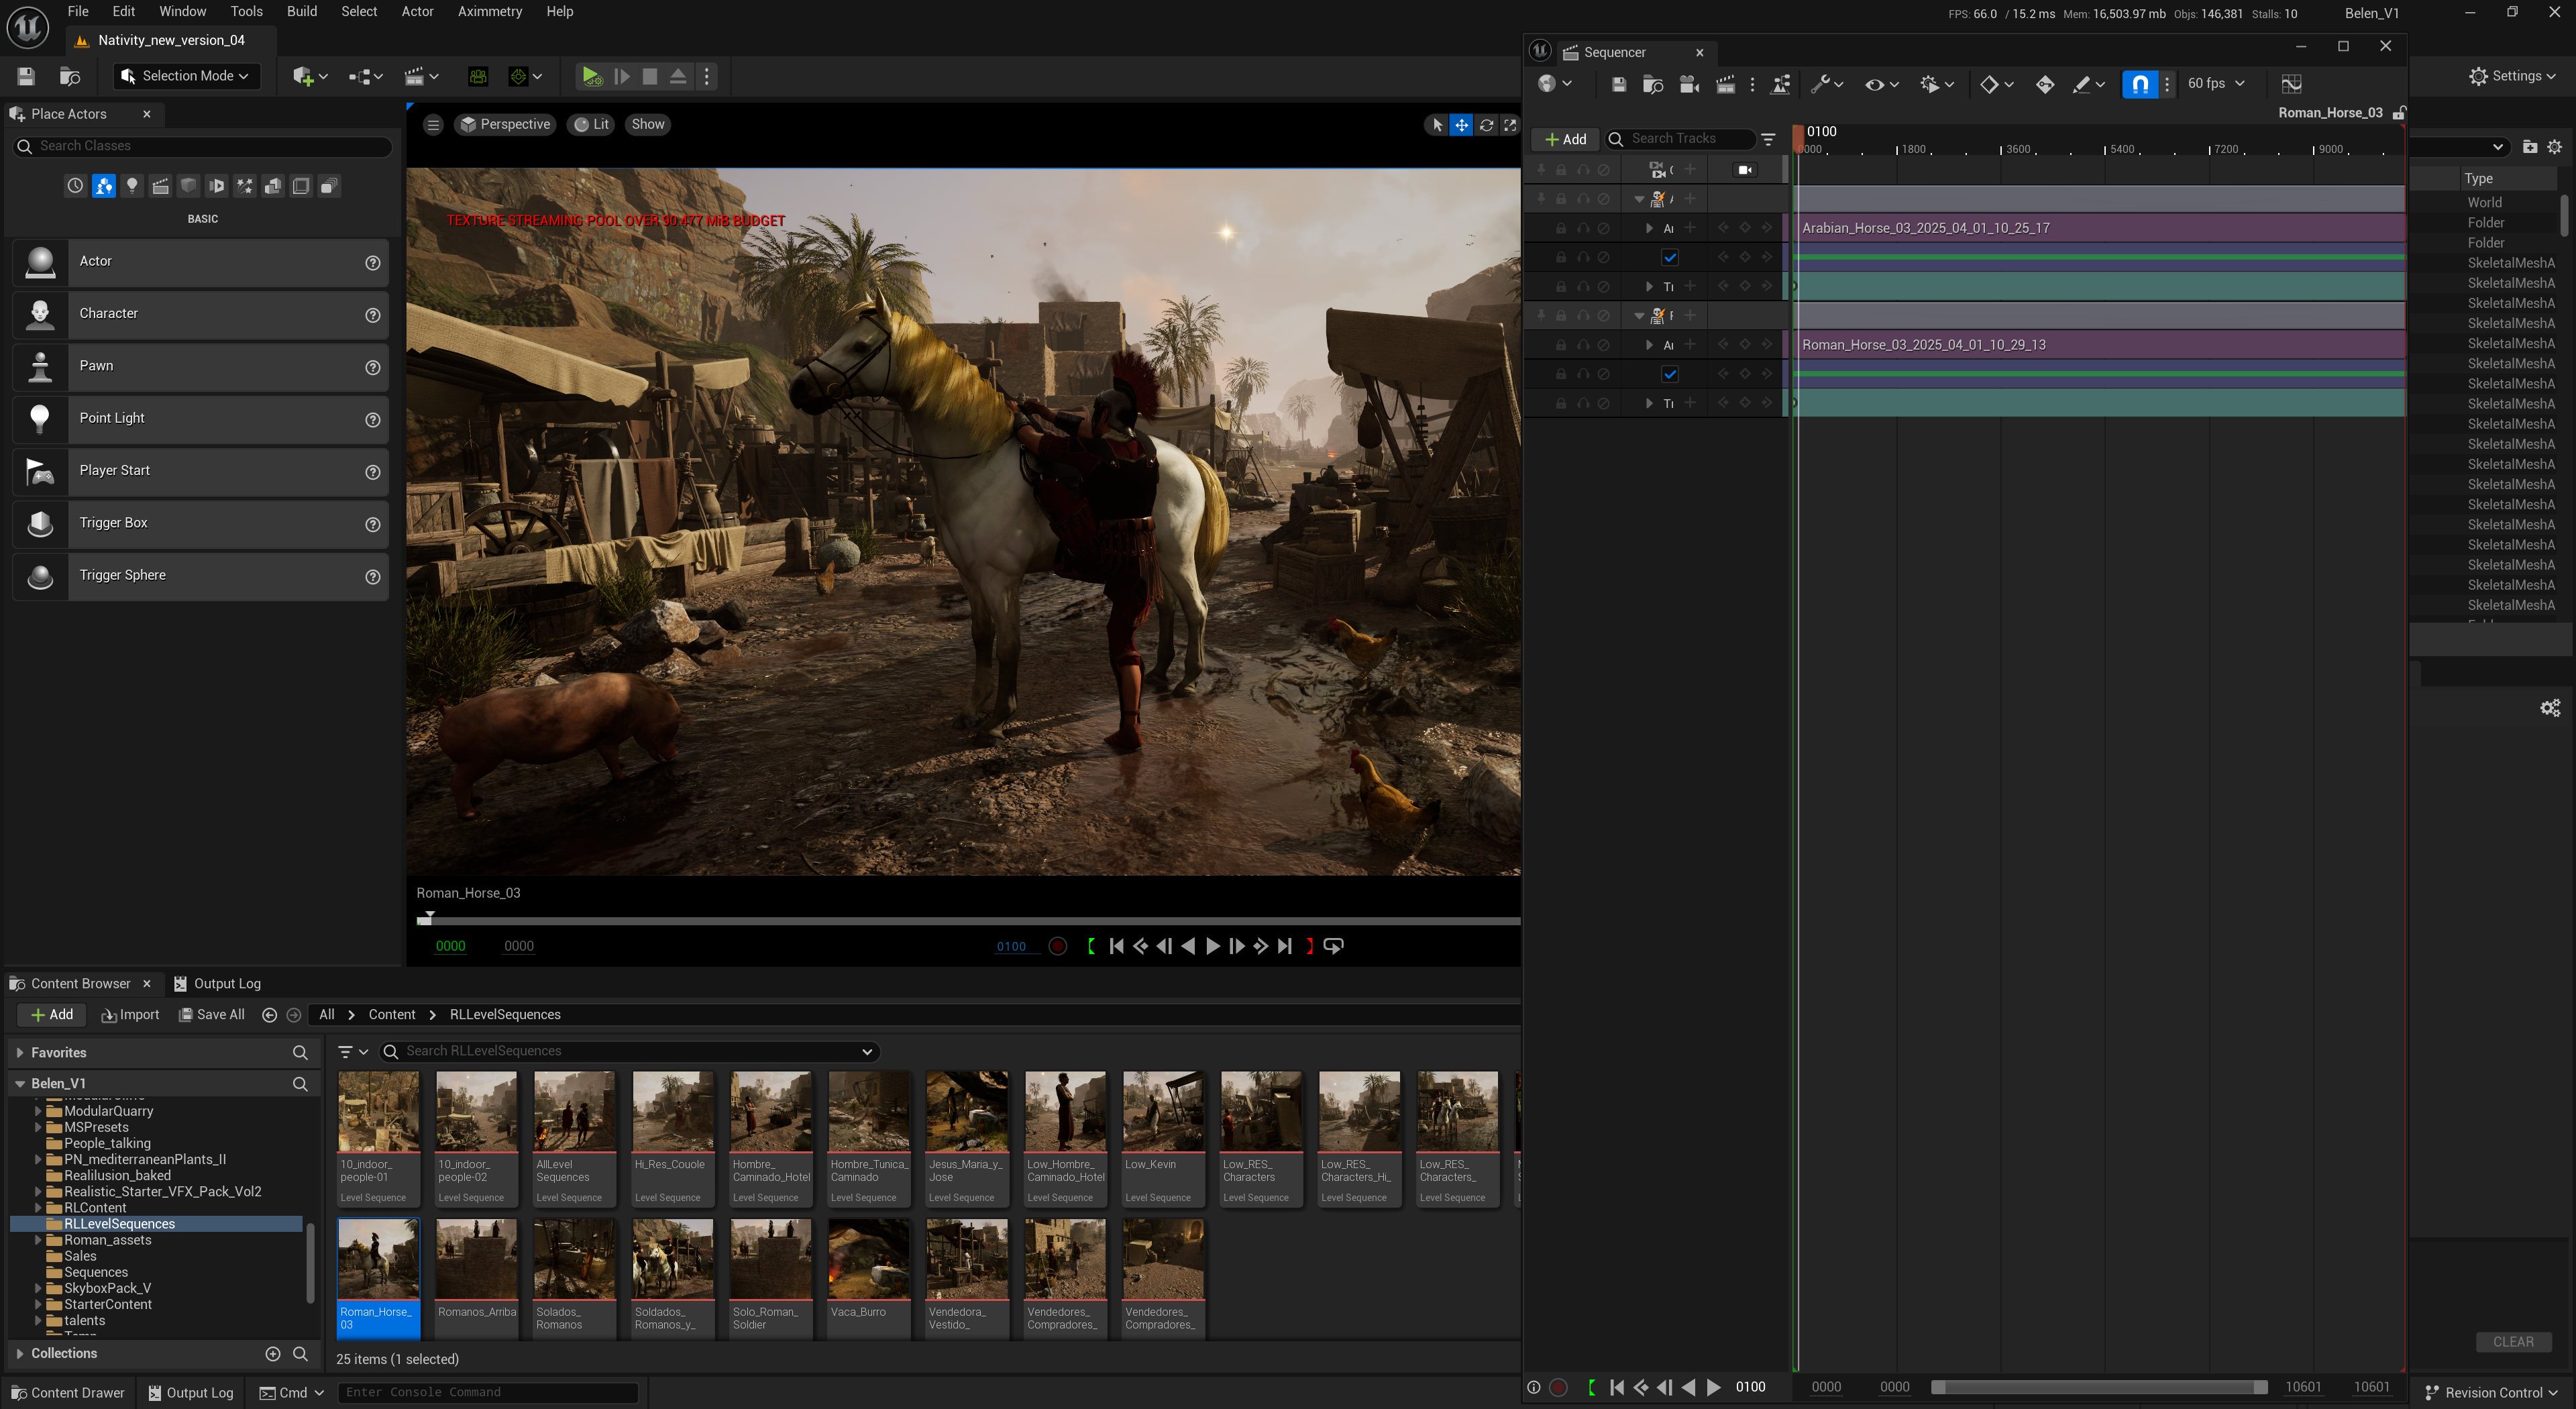Toggle sequence lock icon beside Roman_Horse_03
The width and height of the screenshot is (2576, 1409).
2398,113
